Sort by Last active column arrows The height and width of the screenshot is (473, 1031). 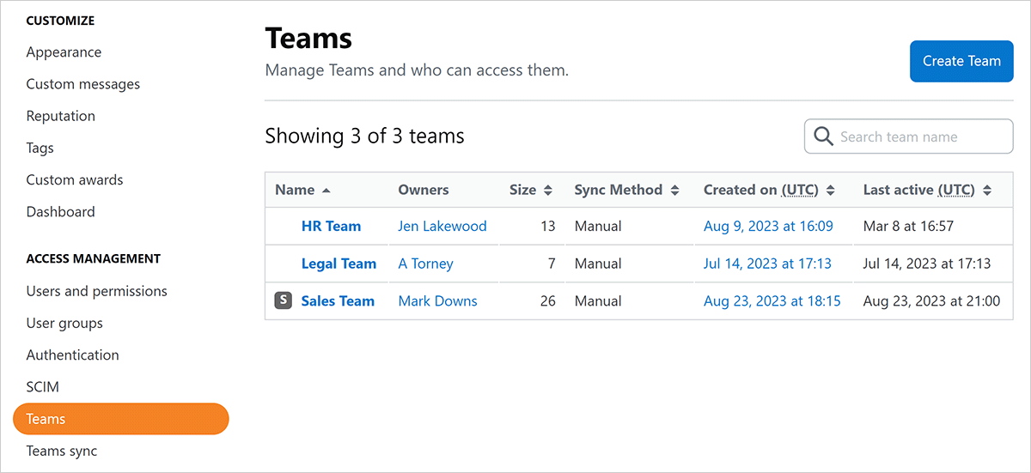[987, 191]
